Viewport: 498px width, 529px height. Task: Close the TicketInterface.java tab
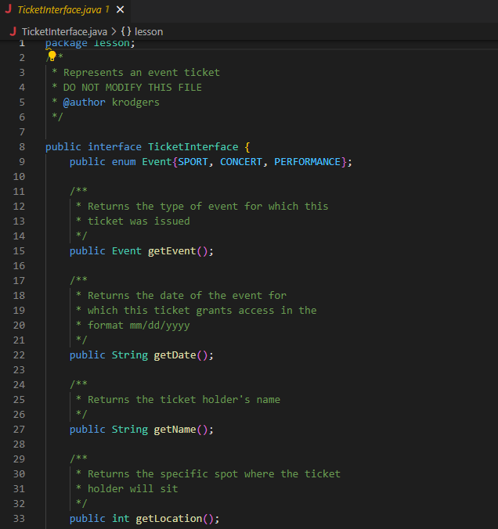pyautogui.click(x=121, y=10)
